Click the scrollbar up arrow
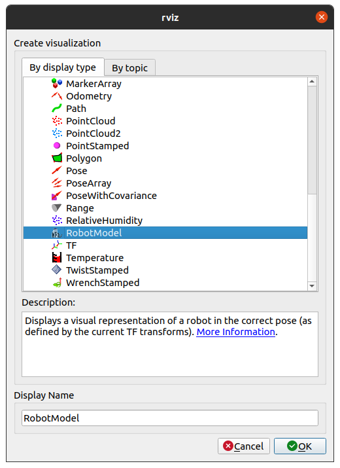340x468 pixels. [x=312, y=81]
